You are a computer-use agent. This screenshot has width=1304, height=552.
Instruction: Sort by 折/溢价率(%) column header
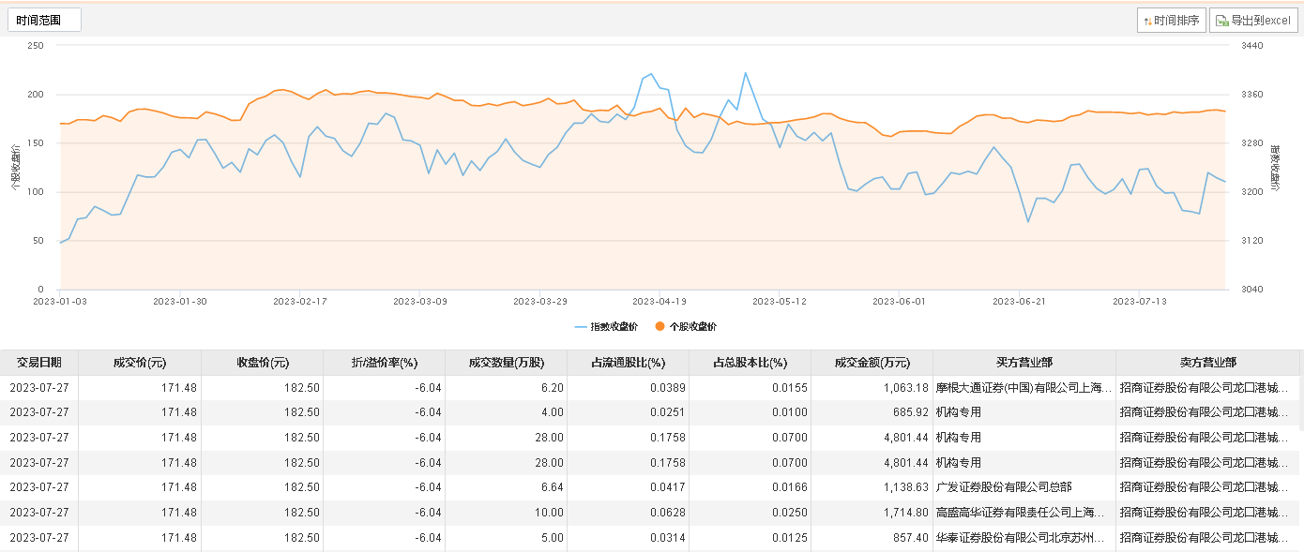(x=385, y=363)
